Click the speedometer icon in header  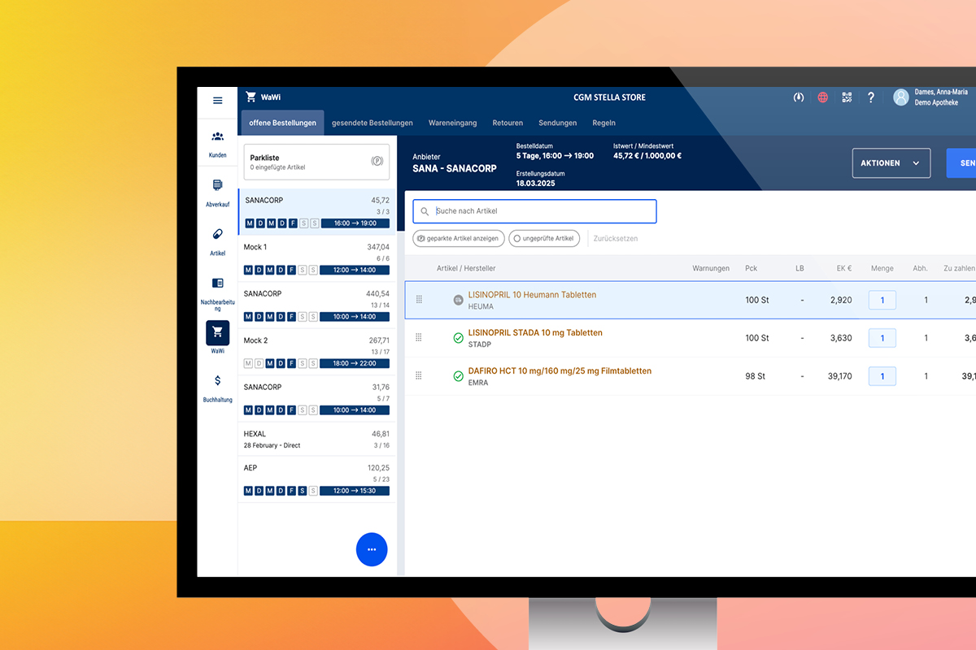(x=799, y=97)
